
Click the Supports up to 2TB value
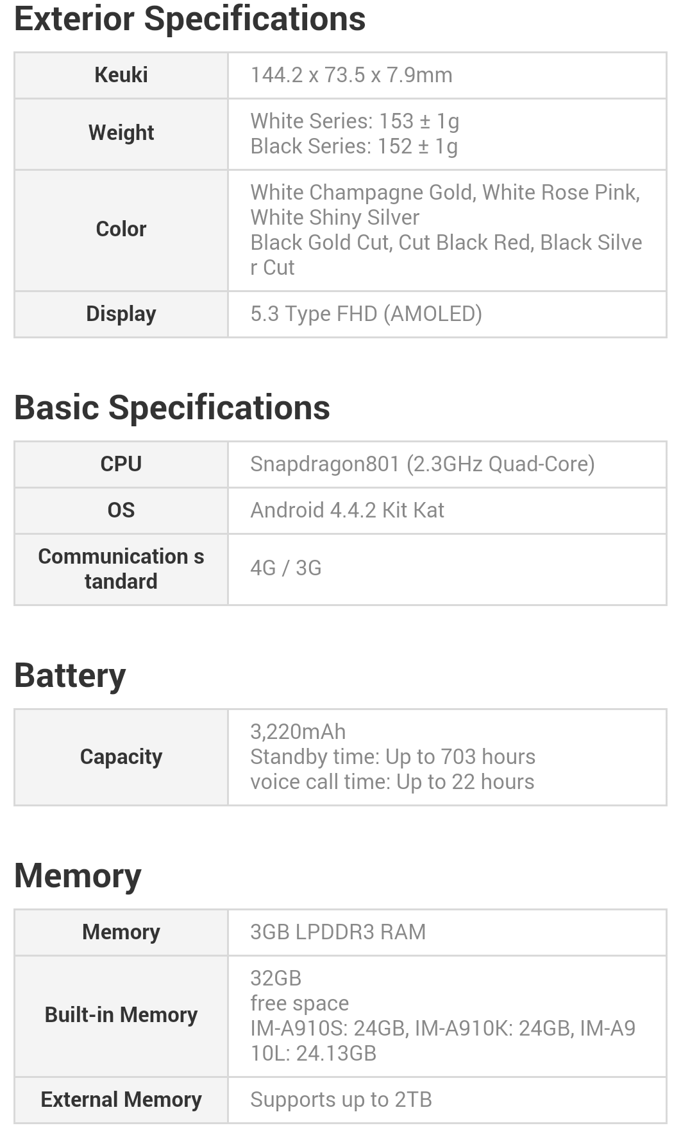[340, 1100]
